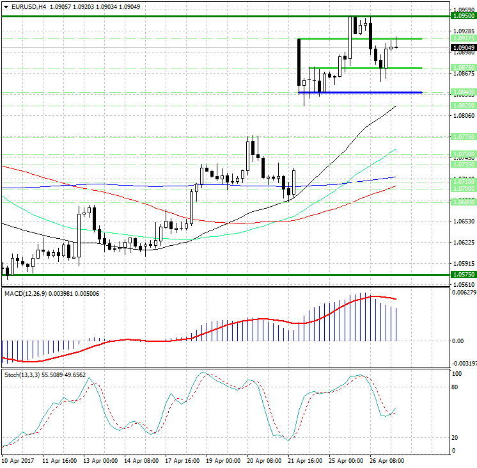Click the thick green line at 1.05750
Viewport: 477px width, 468px height.
click(226, 275)
